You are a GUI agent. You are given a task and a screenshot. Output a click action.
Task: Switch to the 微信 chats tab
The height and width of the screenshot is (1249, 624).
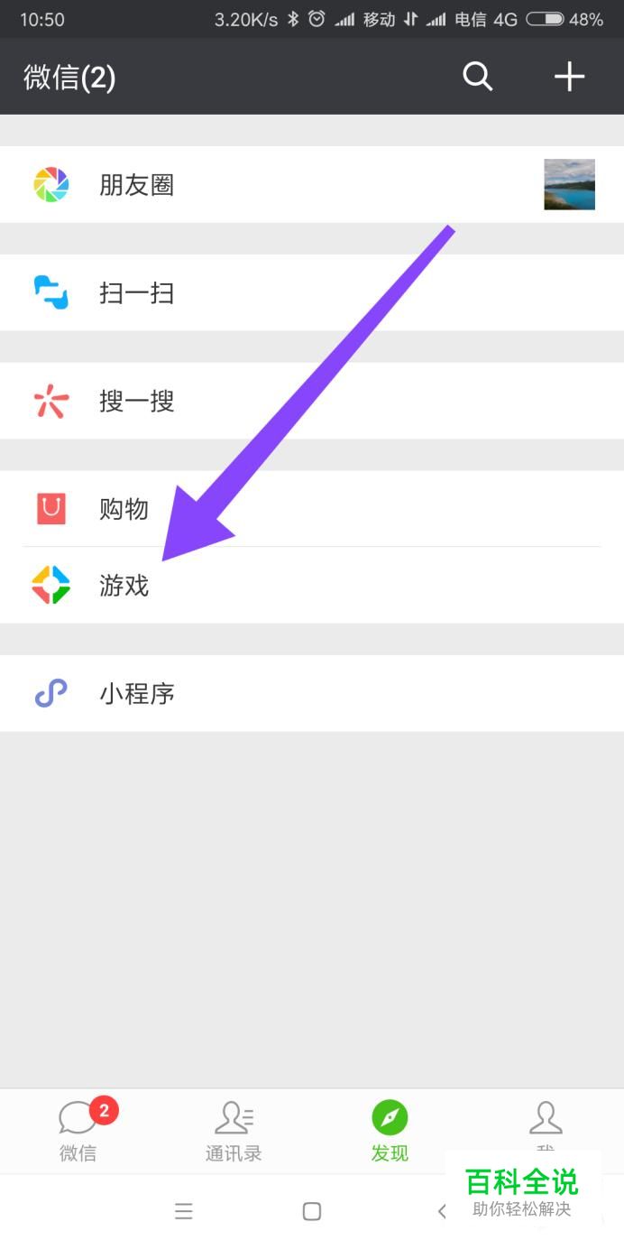click(78, 1132)
